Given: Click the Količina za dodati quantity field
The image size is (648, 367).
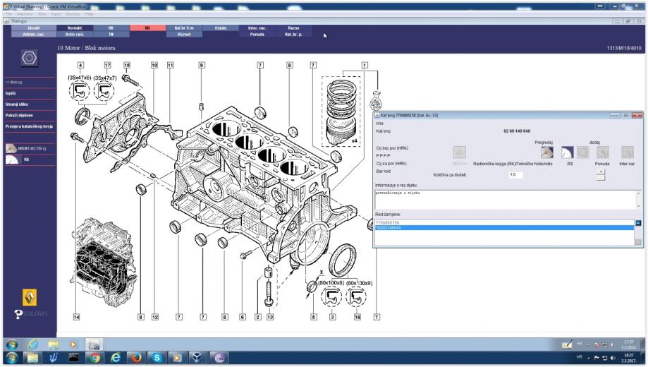Looking at the screenshot, I should [517, 174].
